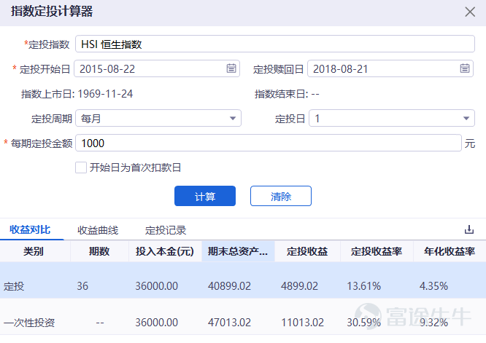Click 定投赎回日 field showing 2018-08-21

coord(390,68)
